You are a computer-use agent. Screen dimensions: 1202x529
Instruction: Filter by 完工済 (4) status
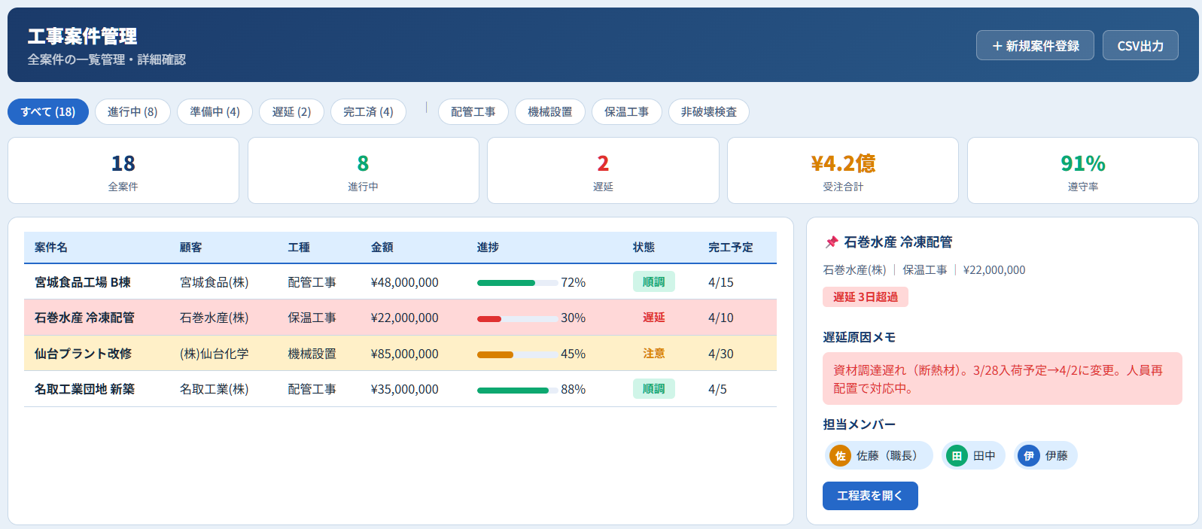[368, 112]
